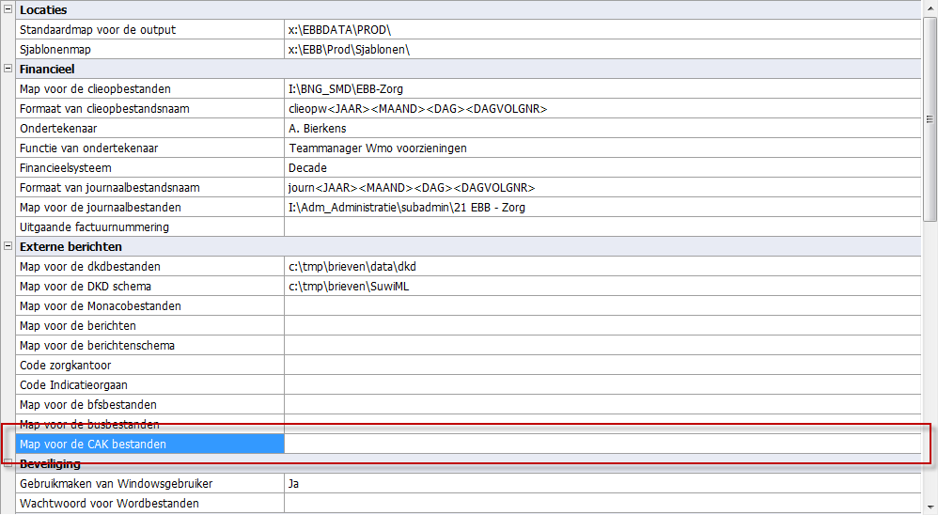Select the Sjablonenmap path field
Screen dimensions: 938x515
602,50
